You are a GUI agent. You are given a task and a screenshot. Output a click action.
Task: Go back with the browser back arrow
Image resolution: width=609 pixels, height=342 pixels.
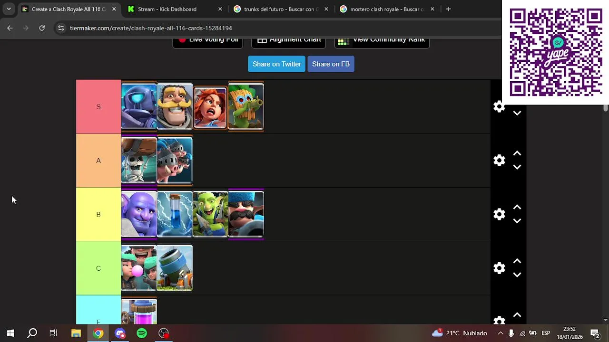tap(10, 28)
